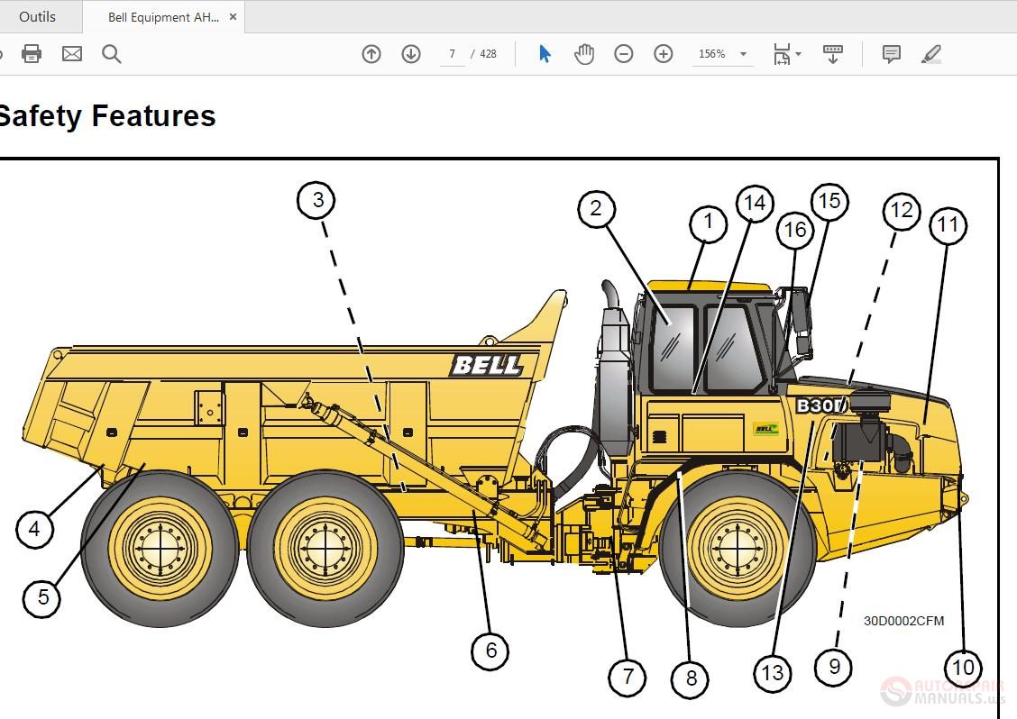Click the Autorepair Manuals watermark logo

(941, 691)
